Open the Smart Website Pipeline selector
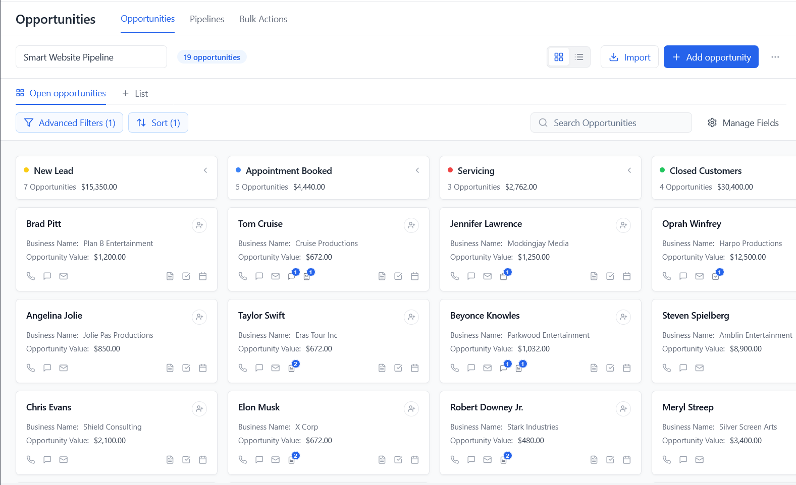 (x=91, y=57)
